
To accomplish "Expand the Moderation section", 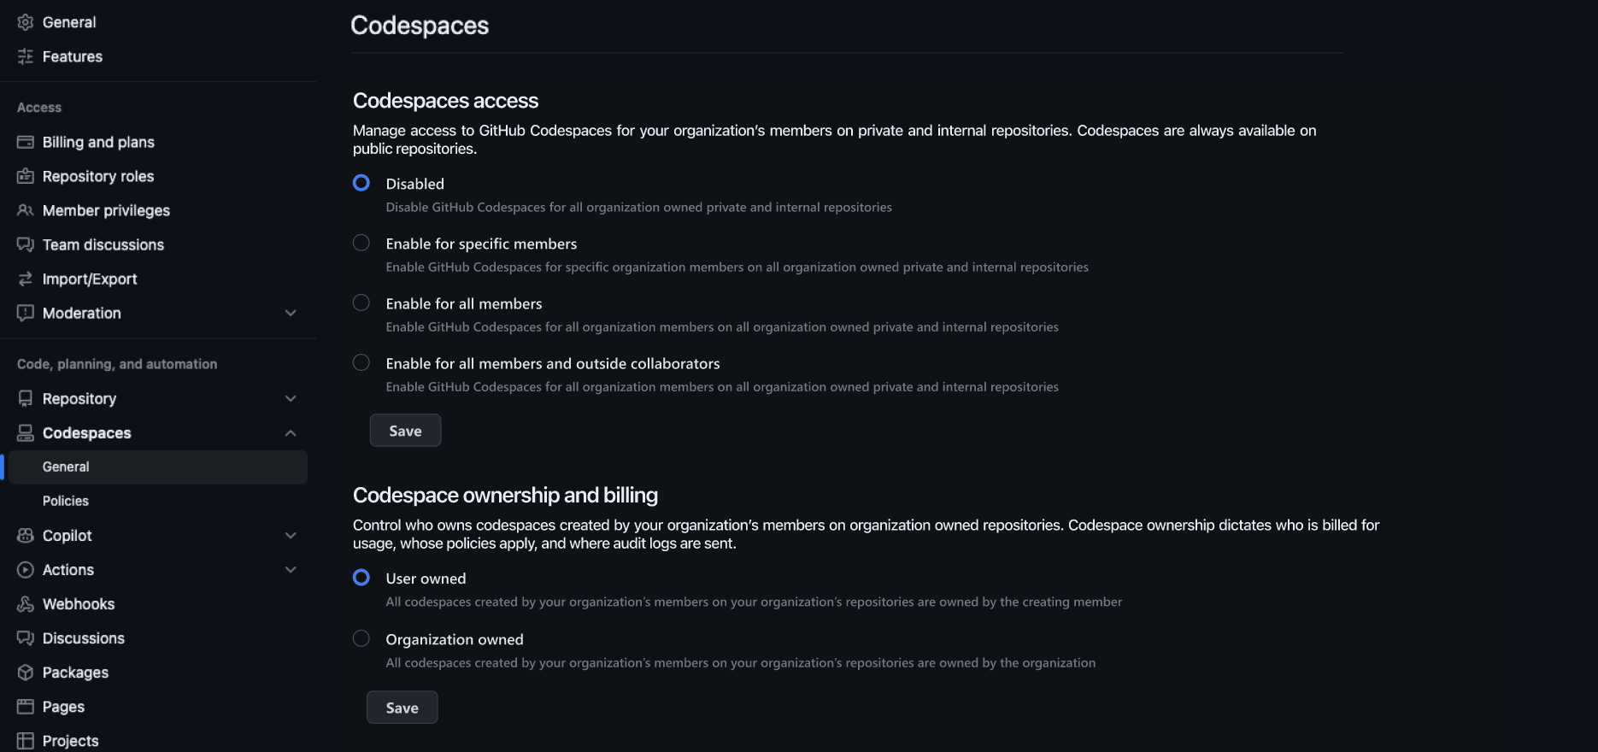I will (291, 313).
